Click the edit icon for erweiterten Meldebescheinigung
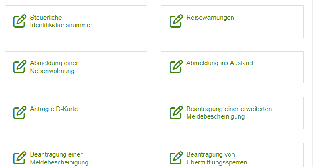313x167 pixels. tap(176, 112)
